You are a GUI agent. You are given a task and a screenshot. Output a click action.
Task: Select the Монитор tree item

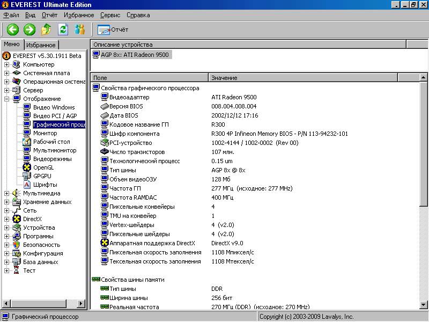45,133
